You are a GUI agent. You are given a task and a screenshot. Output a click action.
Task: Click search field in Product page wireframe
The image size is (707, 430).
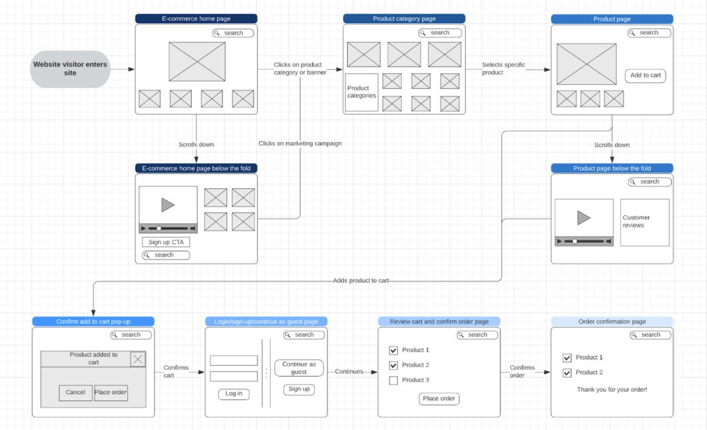pos(649,33)
